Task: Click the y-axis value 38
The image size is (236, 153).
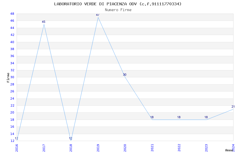Action: click(x=12, y=49)
